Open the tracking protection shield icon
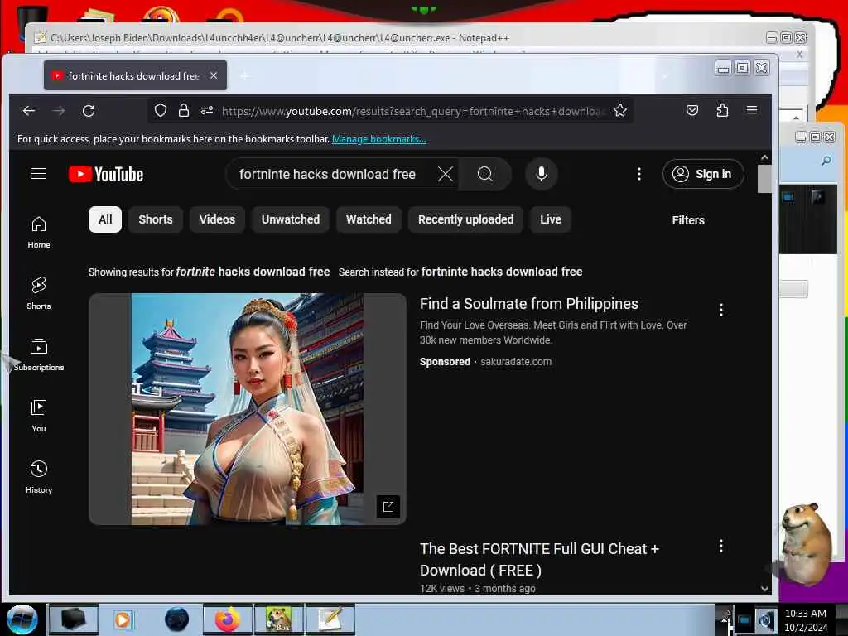 160,111
